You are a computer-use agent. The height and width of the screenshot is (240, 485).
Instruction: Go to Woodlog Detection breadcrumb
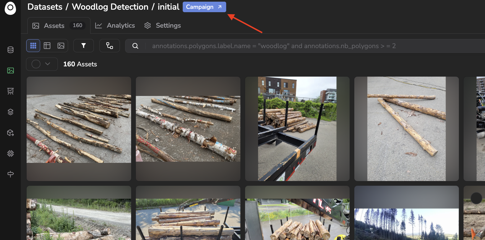(x=110, y=7)
